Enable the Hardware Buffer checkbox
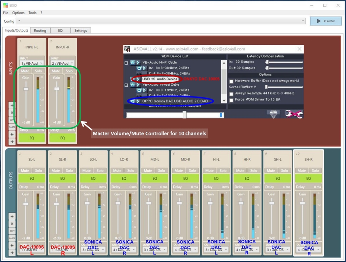Screen dimensions: 346x262 pyautogui.click(x=231, y=81)
